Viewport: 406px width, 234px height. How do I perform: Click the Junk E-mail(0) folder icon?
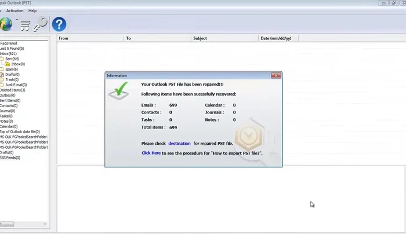point(2,85)
